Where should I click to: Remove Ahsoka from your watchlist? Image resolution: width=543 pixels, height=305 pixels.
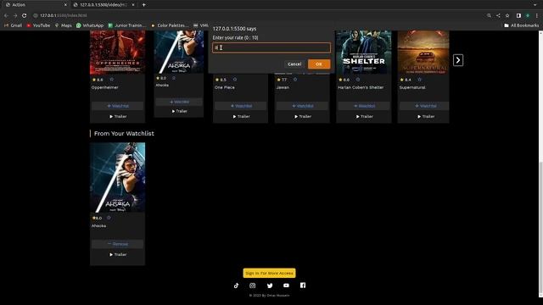coord(117,244)
